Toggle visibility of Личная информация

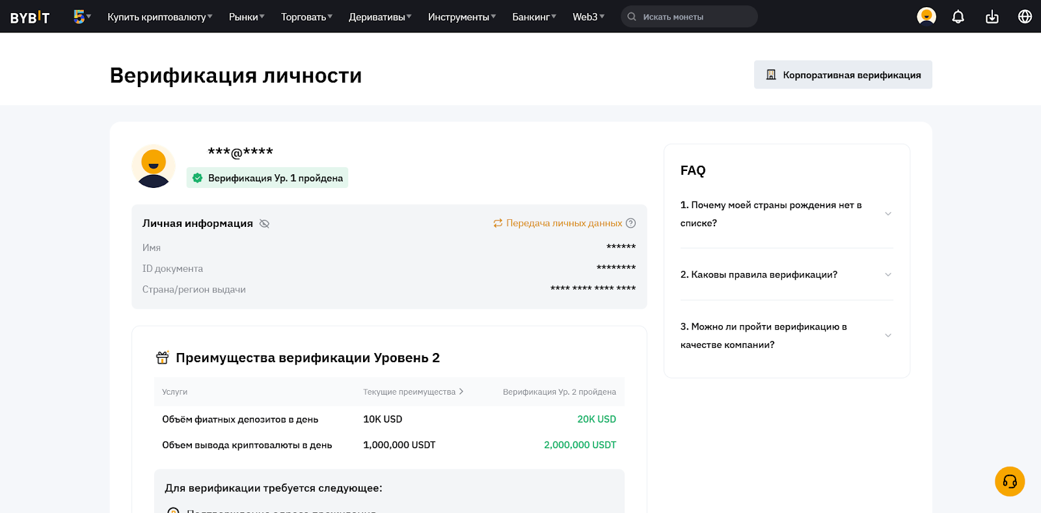pos(264,224)
